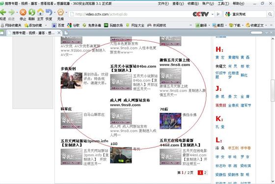Click the green refresh icon

(x=32, y=12)
